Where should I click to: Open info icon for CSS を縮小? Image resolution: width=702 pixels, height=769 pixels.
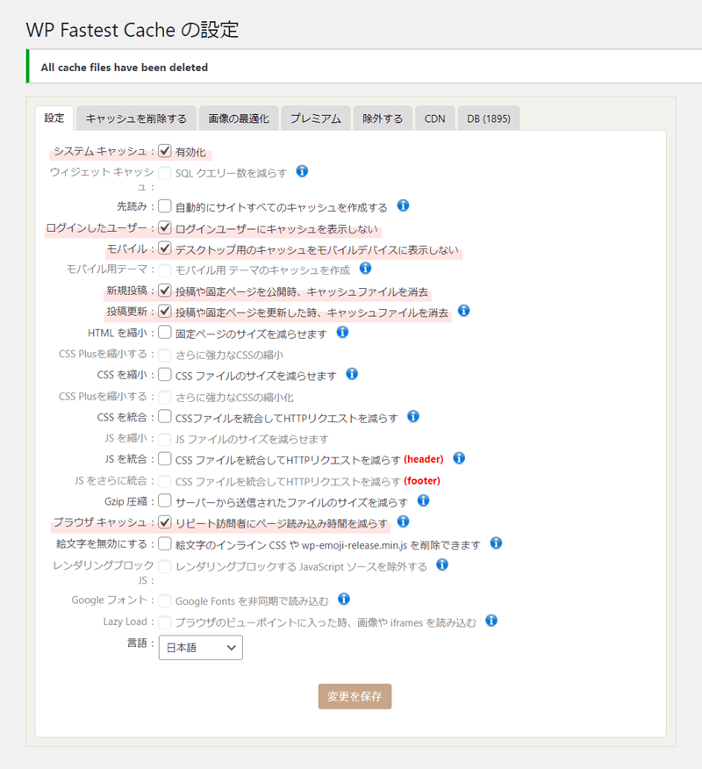pyautogui.click(x=352, y=374)
